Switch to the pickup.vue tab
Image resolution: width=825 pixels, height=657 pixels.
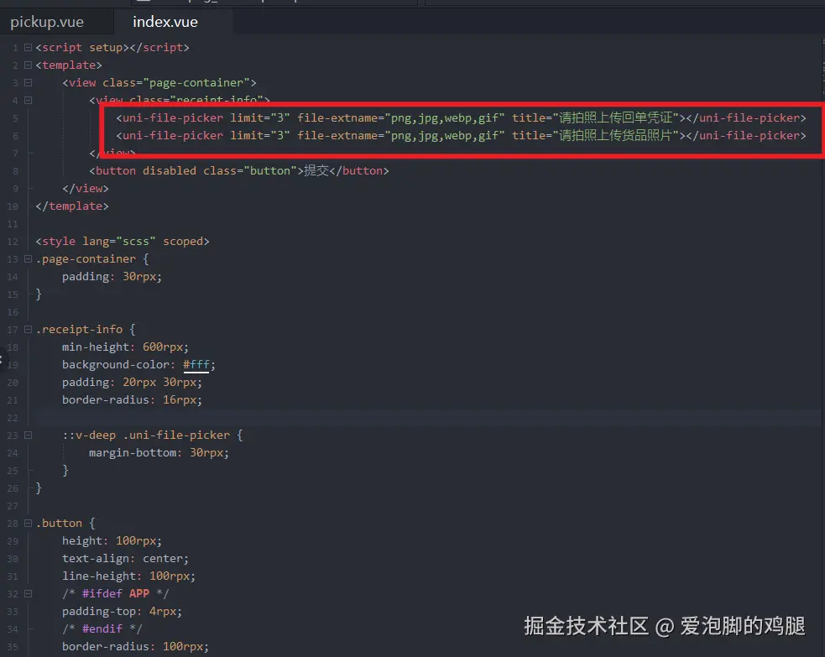pos(47,22)
